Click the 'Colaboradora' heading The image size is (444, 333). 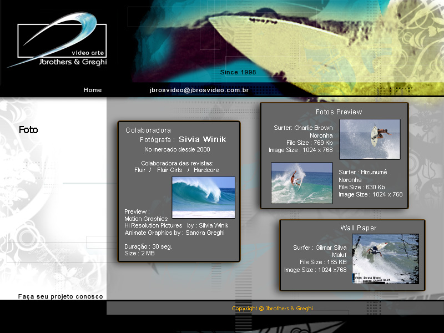point(148,130)
